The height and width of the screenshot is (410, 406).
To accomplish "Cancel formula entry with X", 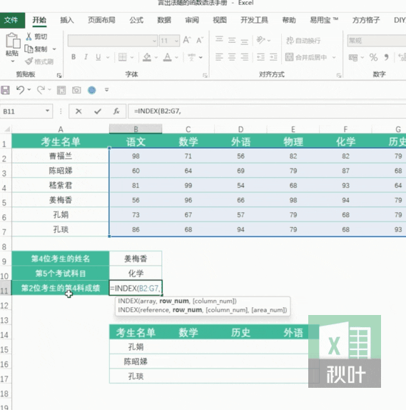I will coord(78,111).
